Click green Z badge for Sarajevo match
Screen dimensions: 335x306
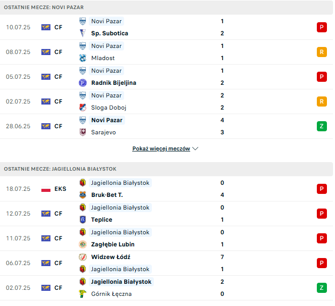322,126
